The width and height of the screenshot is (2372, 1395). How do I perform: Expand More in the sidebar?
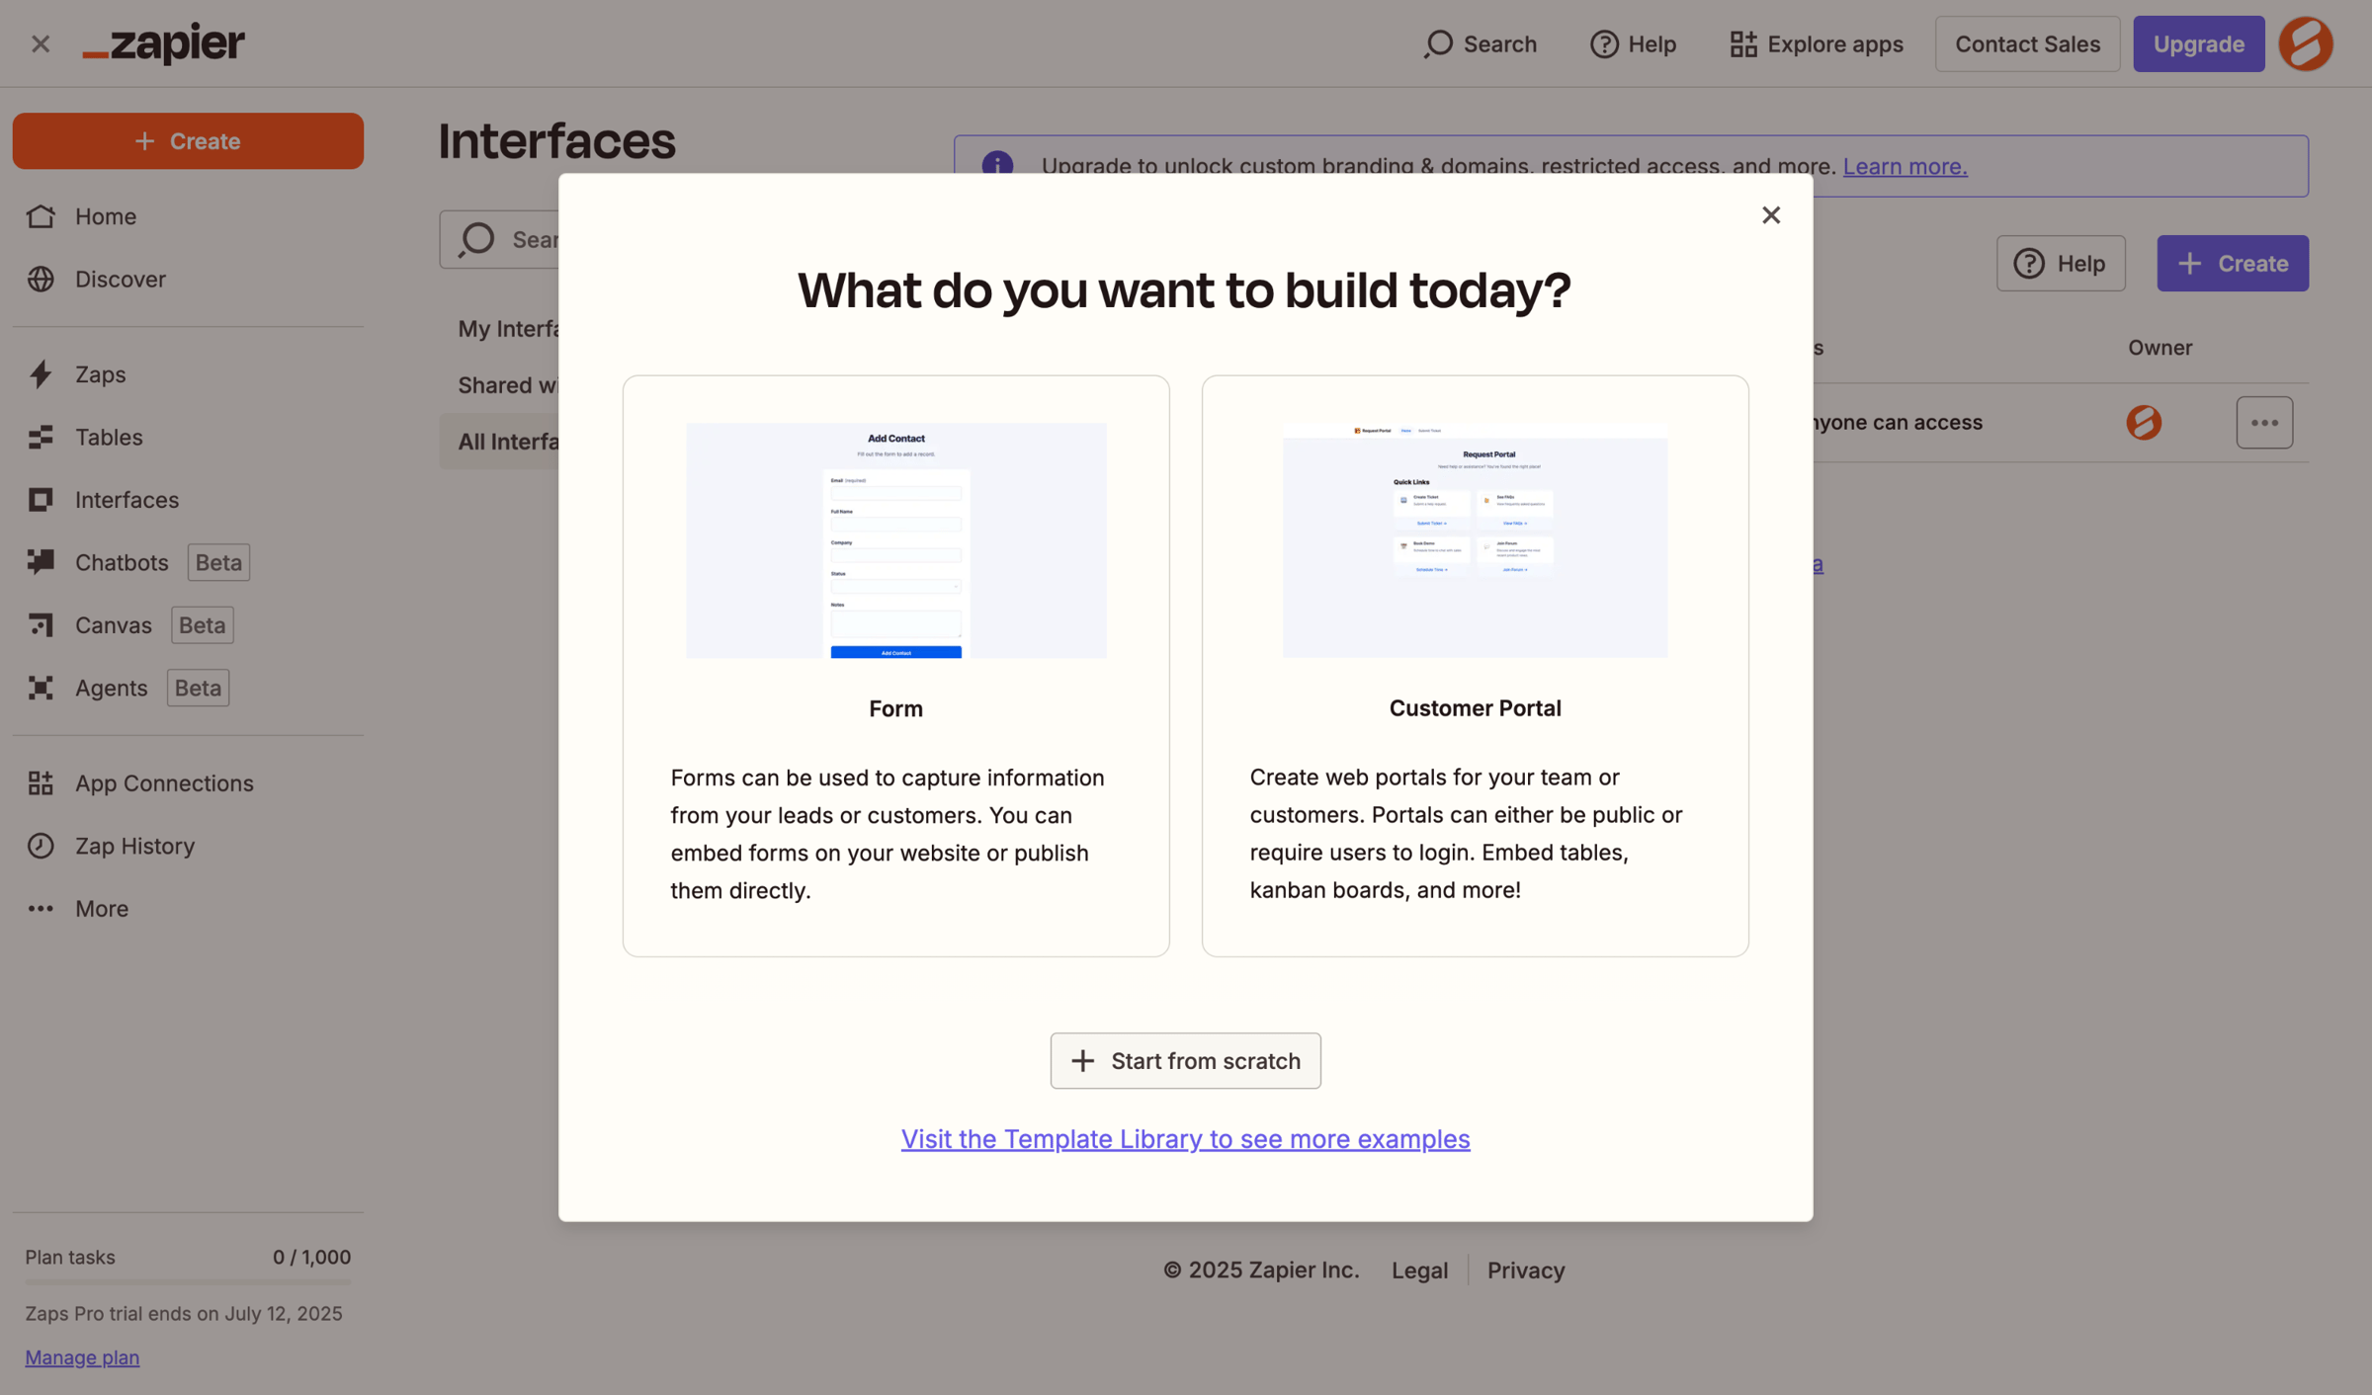click(x=188, y=908)
